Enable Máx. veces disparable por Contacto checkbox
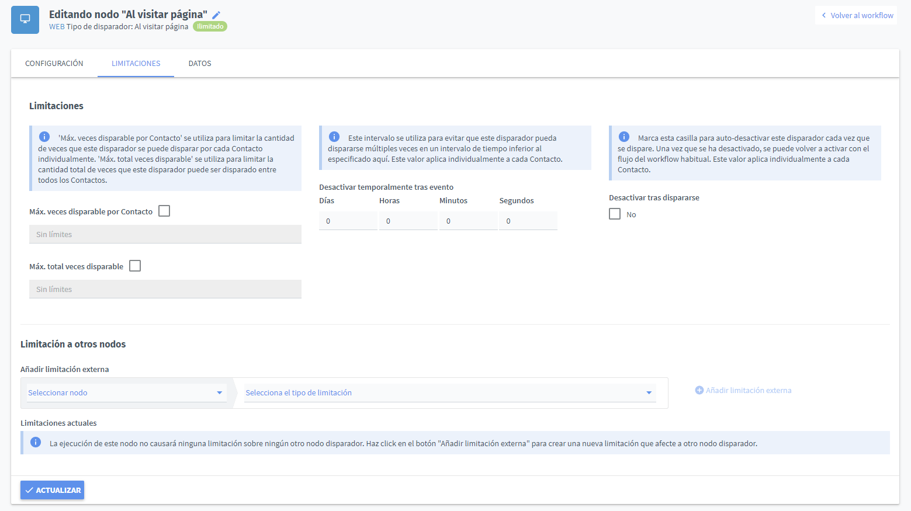This screenshot has width=911, height=511. pyautogui.click(x=164, y=211)
